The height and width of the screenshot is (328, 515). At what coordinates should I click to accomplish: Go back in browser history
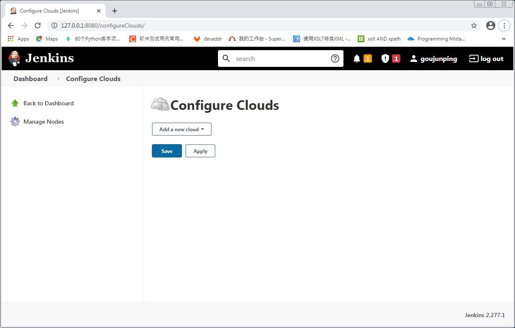[11, 25]
